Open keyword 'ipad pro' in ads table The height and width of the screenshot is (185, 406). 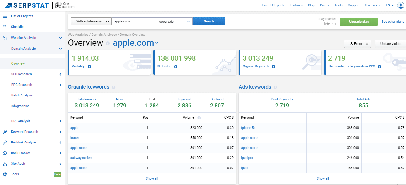coord(247,158)
